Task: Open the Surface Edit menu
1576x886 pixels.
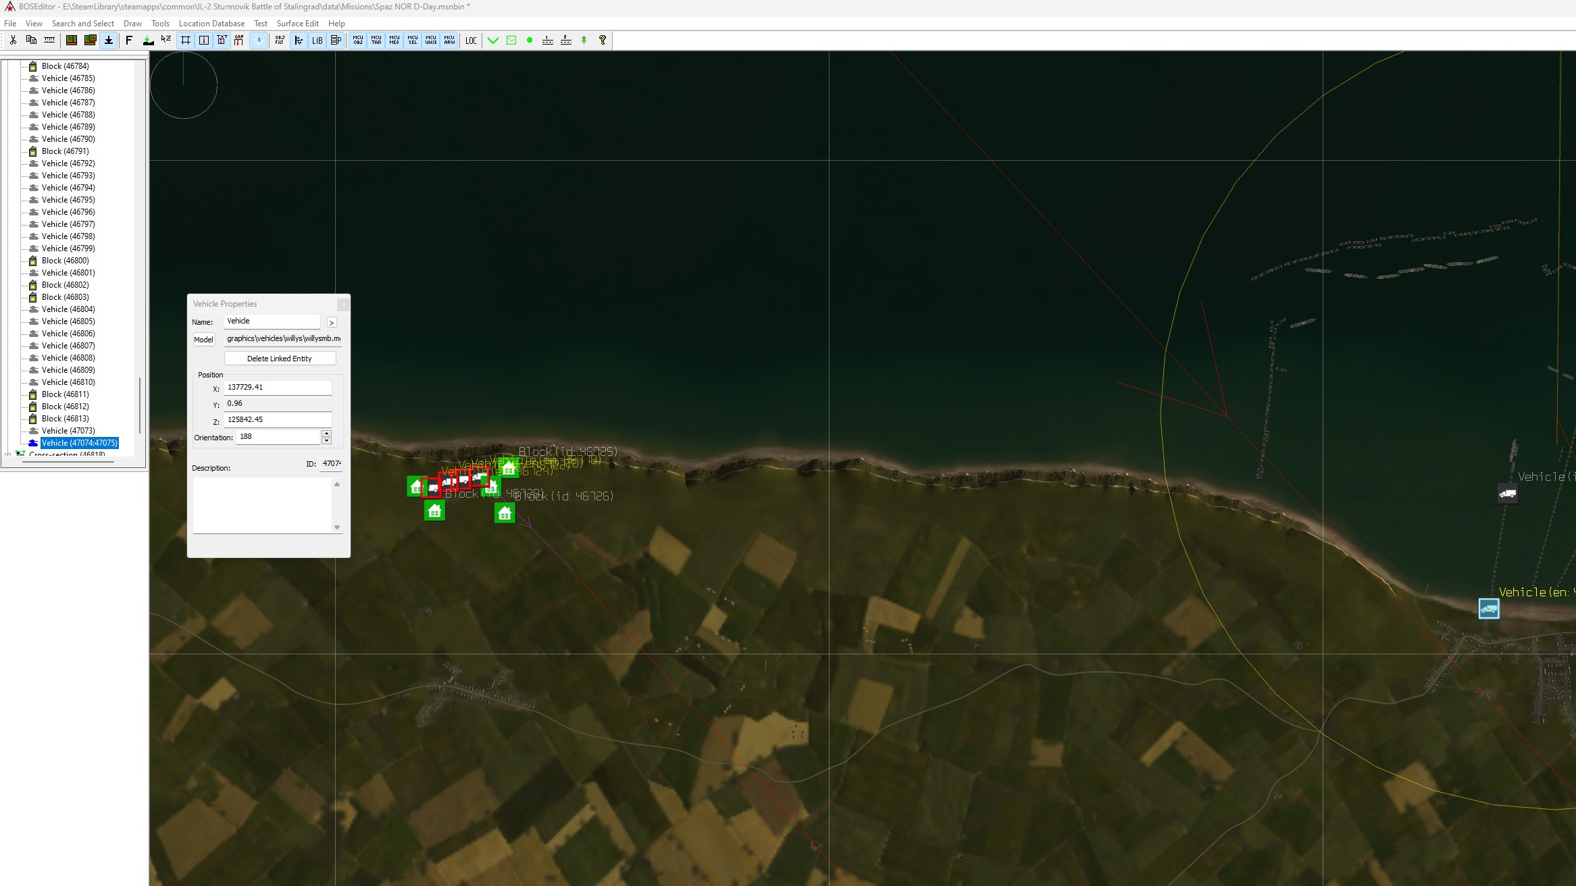Action: (297, 24)
